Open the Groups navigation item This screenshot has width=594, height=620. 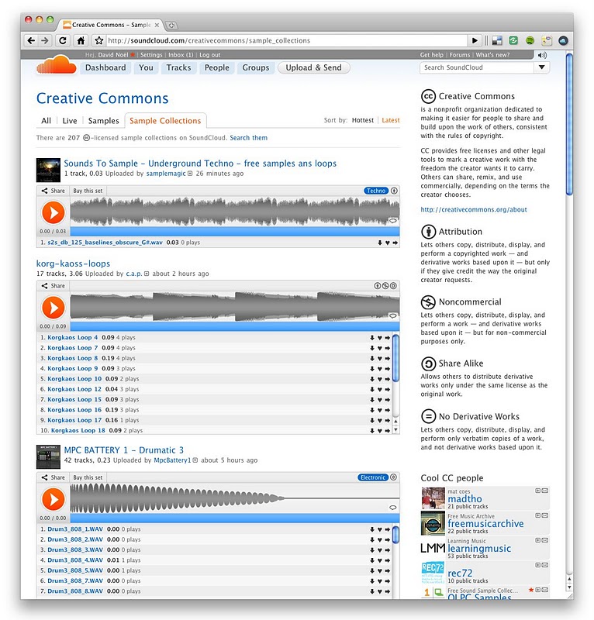(256, 67)
